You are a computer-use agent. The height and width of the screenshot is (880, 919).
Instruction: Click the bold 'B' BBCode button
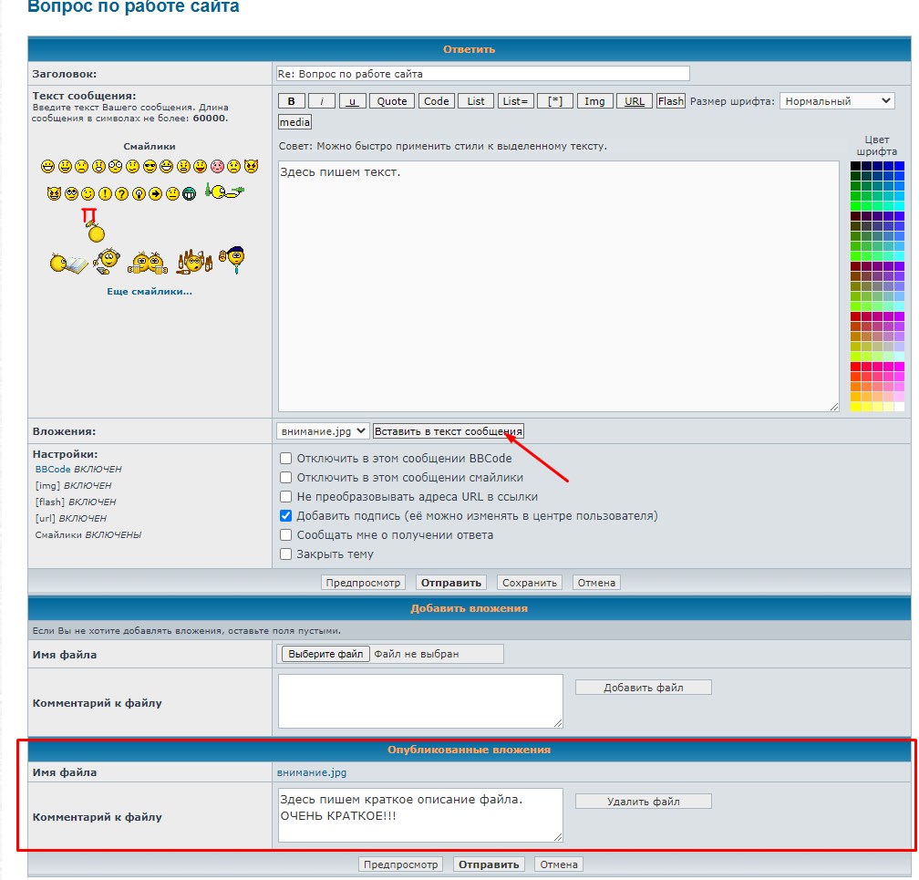[x=291, y=101]
